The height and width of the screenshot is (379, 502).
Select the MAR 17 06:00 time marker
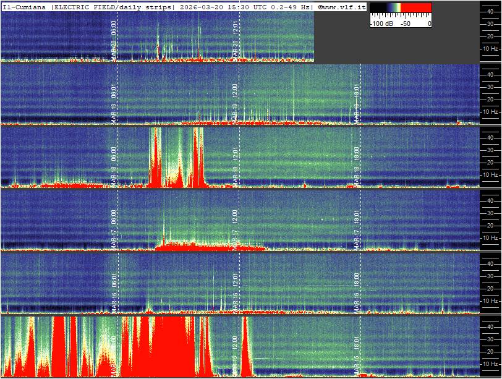[114, 227]
